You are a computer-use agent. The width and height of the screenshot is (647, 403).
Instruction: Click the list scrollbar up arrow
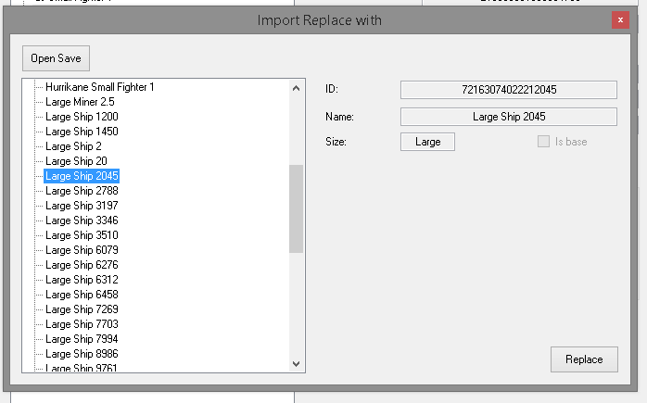[x=296, y=88]
